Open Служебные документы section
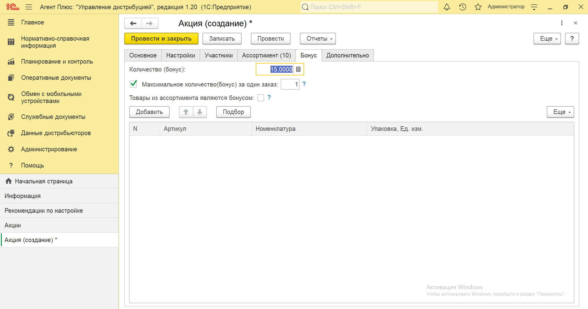This screenshot has width=588, height=309. pos(59,117)
